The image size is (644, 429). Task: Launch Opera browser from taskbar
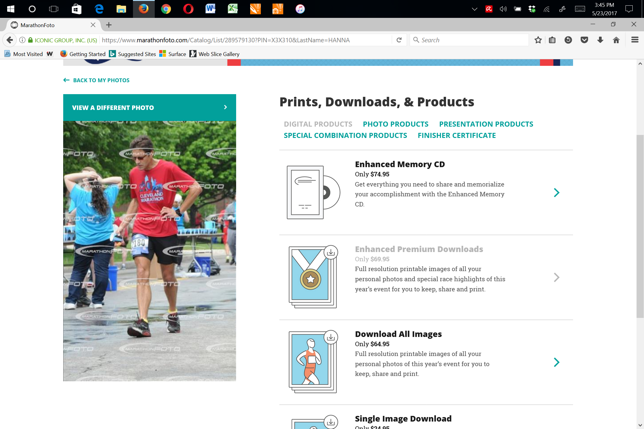[188, 9]
